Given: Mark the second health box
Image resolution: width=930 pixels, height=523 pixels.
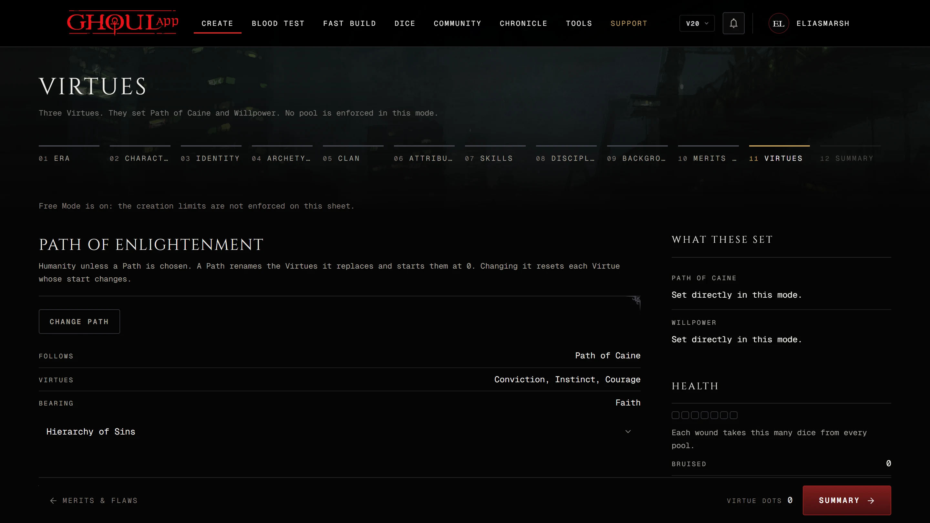Looking at the screenshot, I should (x=685, y=415).
